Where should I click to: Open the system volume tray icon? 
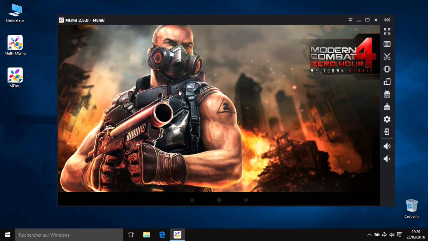click(x=392, y=235)
